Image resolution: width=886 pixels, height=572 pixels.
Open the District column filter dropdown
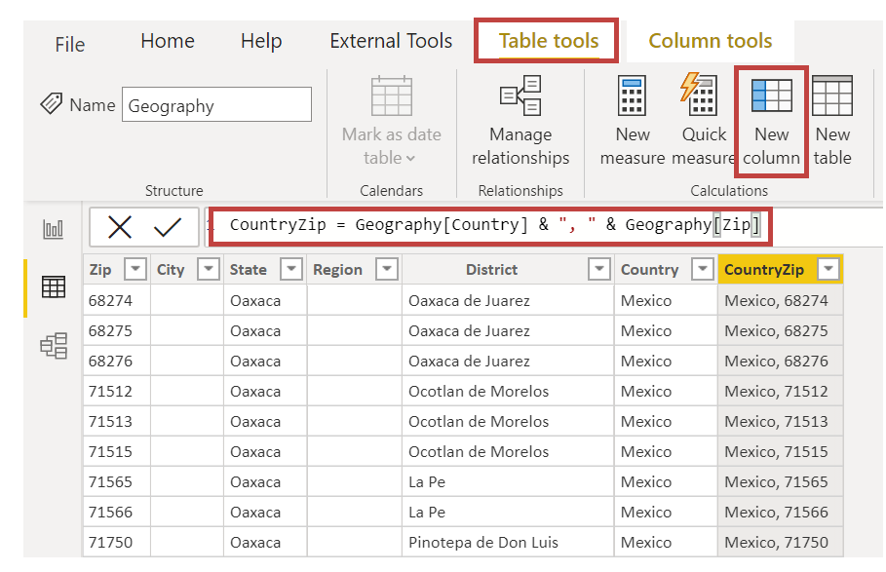pyautogui.click(x=599, y=269)
